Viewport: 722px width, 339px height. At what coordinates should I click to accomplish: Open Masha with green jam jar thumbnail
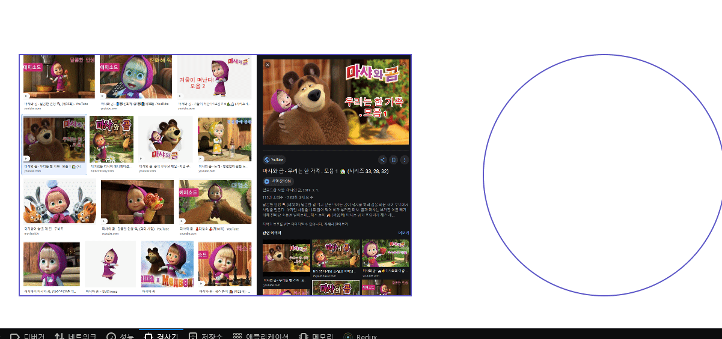59,76
